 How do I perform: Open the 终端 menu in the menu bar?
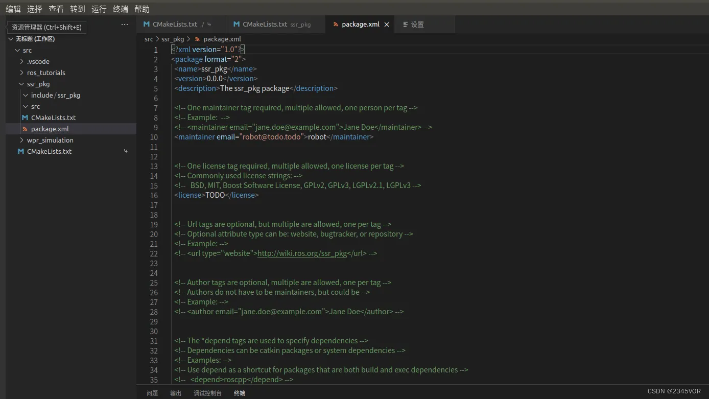point(121,9)
